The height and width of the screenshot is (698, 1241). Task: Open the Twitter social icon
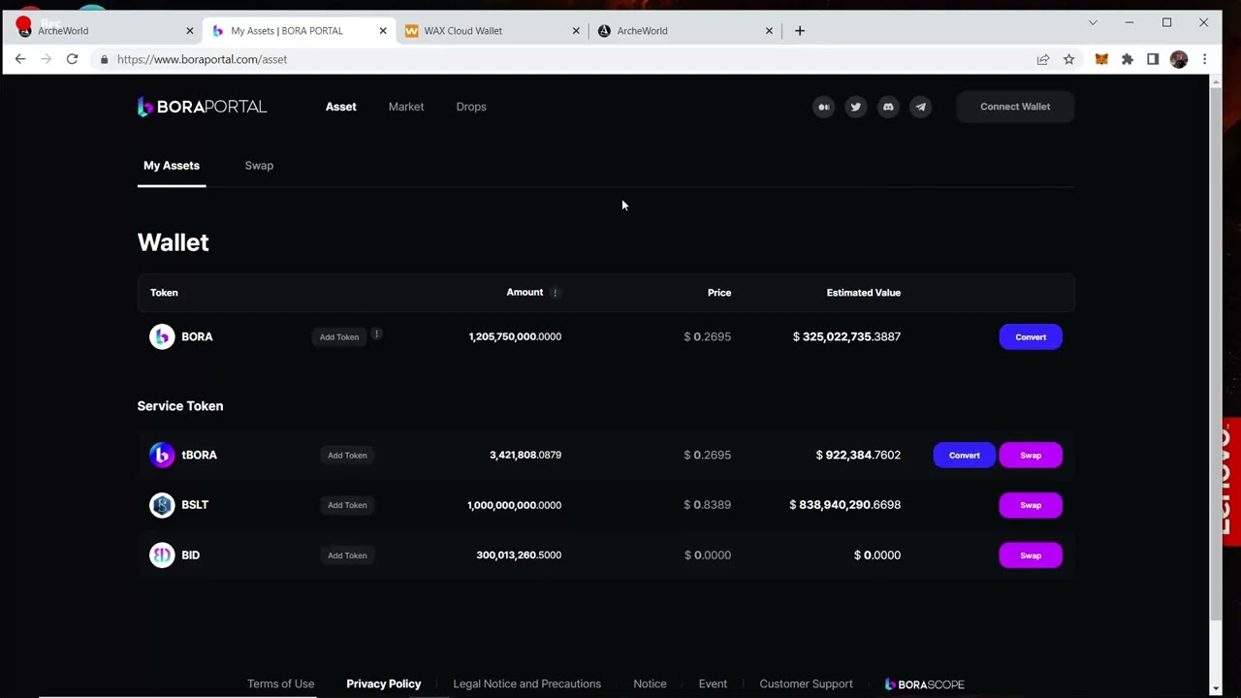pyautogui.click(x=855, y=107)
